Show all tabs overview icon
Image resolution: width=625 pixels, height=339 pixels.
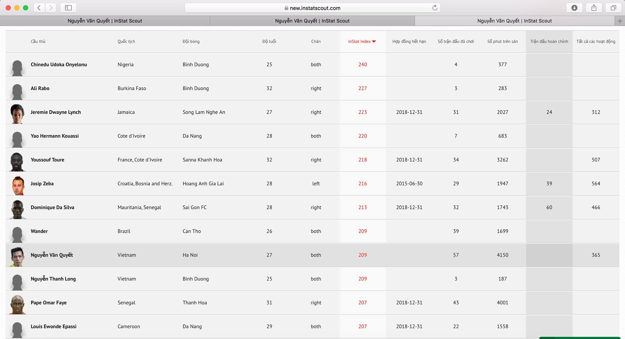(x=613, y=8)
